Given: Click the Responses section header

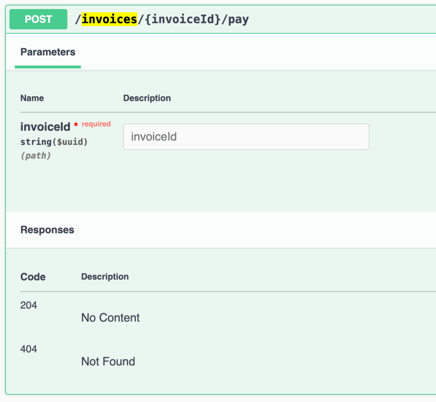Looking at the screenshot, I should click(x=47, y=230).
